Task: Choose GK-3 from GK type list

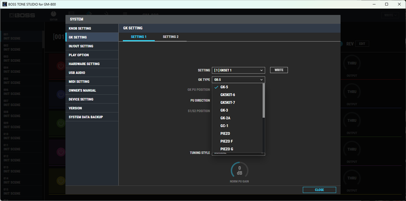Action: (238, 110)
